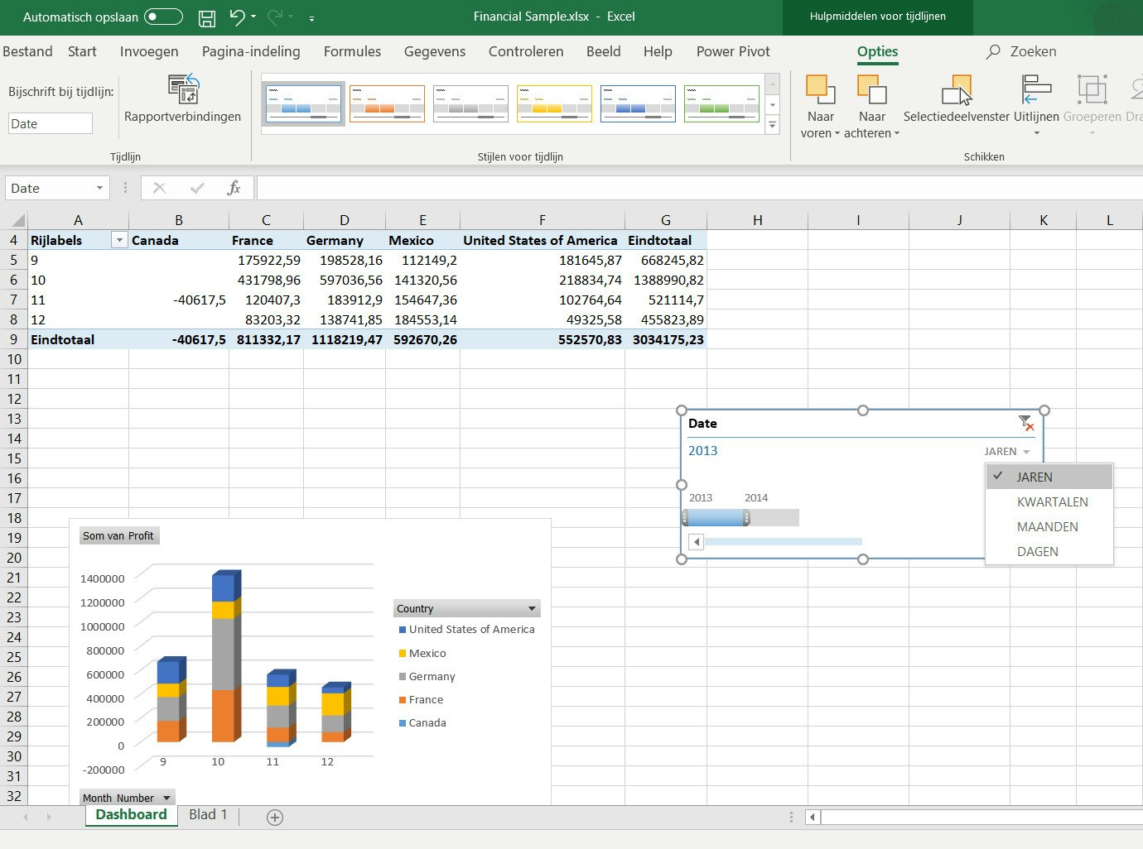Screen dimensions: 1143x849
Task: Click the Groeperen icon
Action: click(x=1092, y=91)
